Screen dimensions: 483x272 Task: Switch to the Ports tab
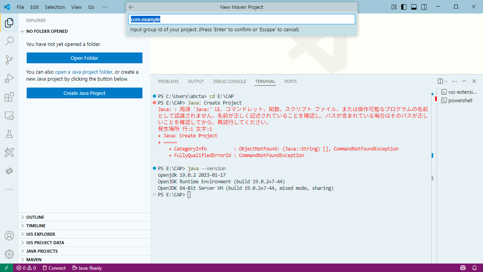click(291, 81)
